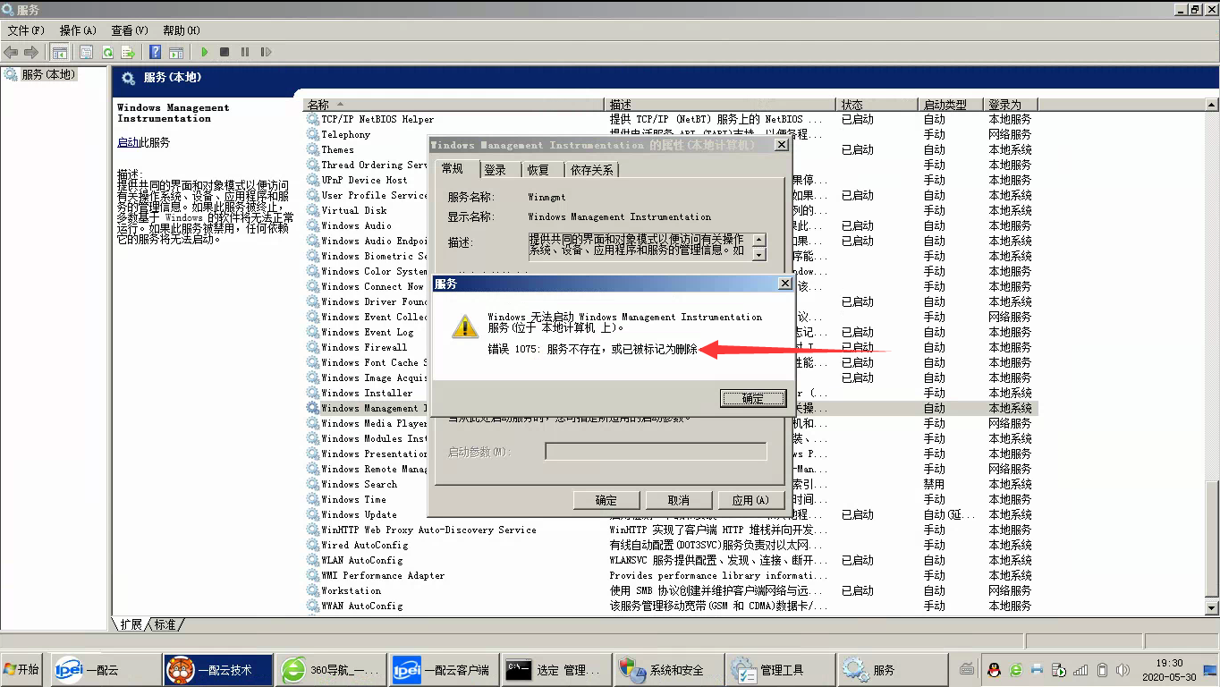Screen dimensions: 1220x687
Task: Sort by the 名称 column header
Action: click(x=455, y=105)
